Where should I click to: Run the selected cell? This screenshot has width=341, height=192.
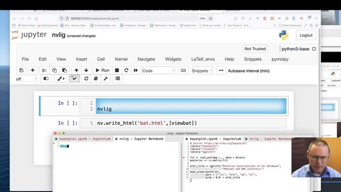pyautogui.click(x=102, y=70)
